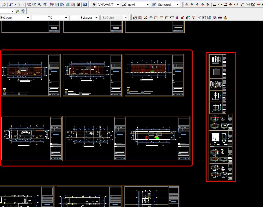Click the Text Style icon beside VNAVANT
The height and width of the screenshot is (207, 263).
click(x=94, y=5)
